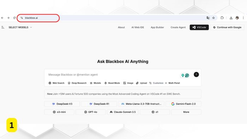Viewport: 247px width, 139px height.
Task: Open the Chrome profile avatar
Action: click(x=237, y=18)
